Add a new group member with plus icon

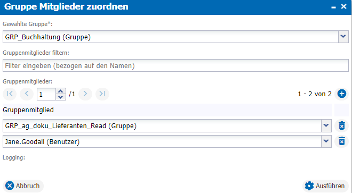(x=342, y=94)
